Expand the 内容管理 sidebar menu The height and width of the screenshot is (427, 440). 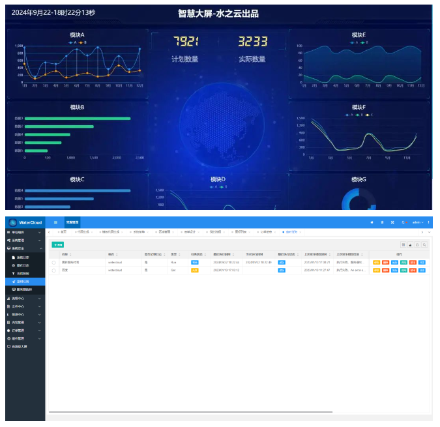25,322
